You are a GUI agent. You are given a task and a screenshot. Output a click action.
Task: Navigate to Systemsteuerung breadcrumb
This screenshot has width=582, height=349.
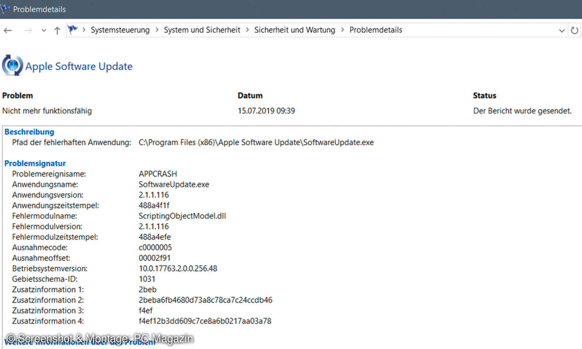[x=120, y=30]
